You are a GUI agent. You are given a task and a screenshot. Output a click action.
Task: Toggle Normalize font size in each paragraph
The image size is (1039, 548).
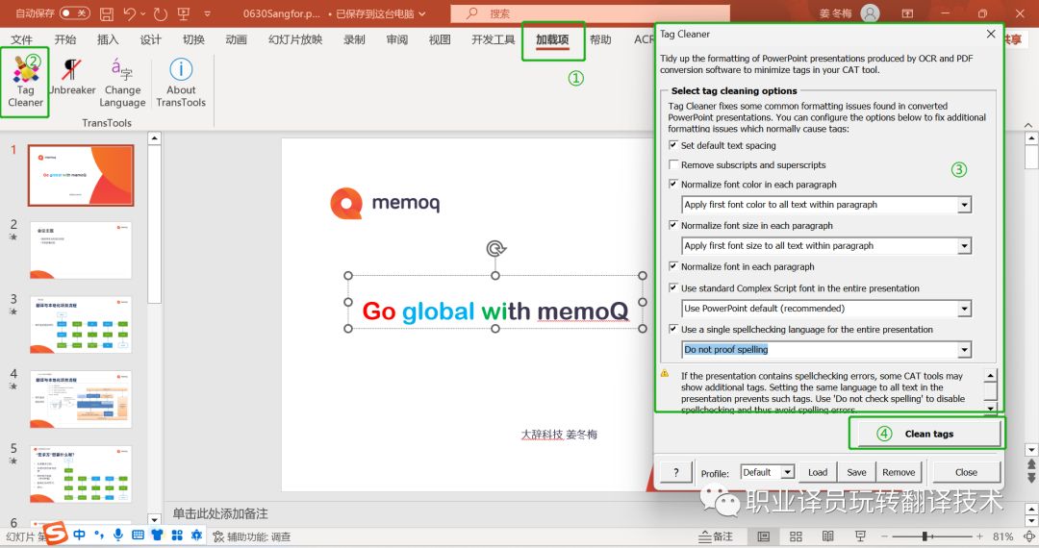tap(673, 225)
